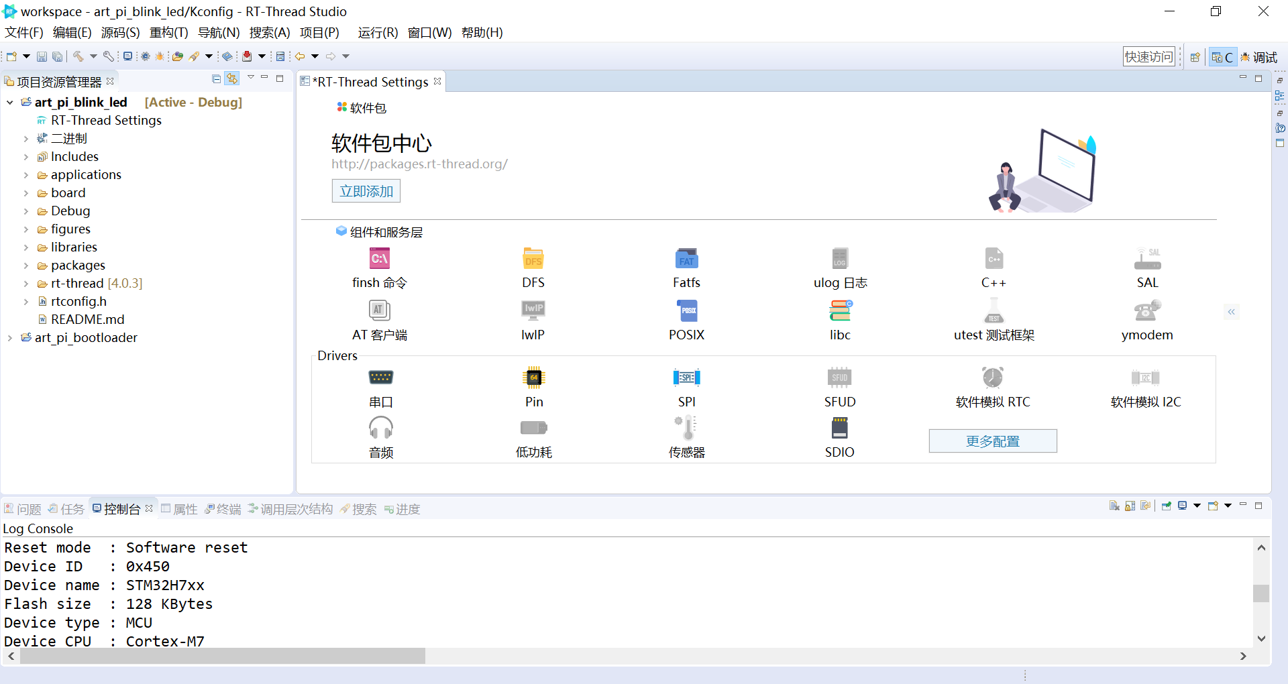Viewport: 1288px width, 684px height.
Task: Open project explorer view menu triangle
Action: point(251,78)
